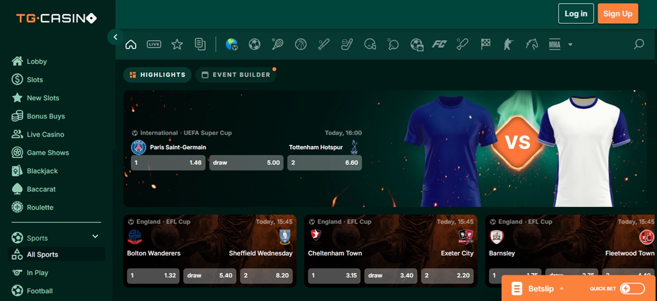Toggle the Quick Bet switch
The width and height of the screenshot is (657, 301).
(632, 289)
